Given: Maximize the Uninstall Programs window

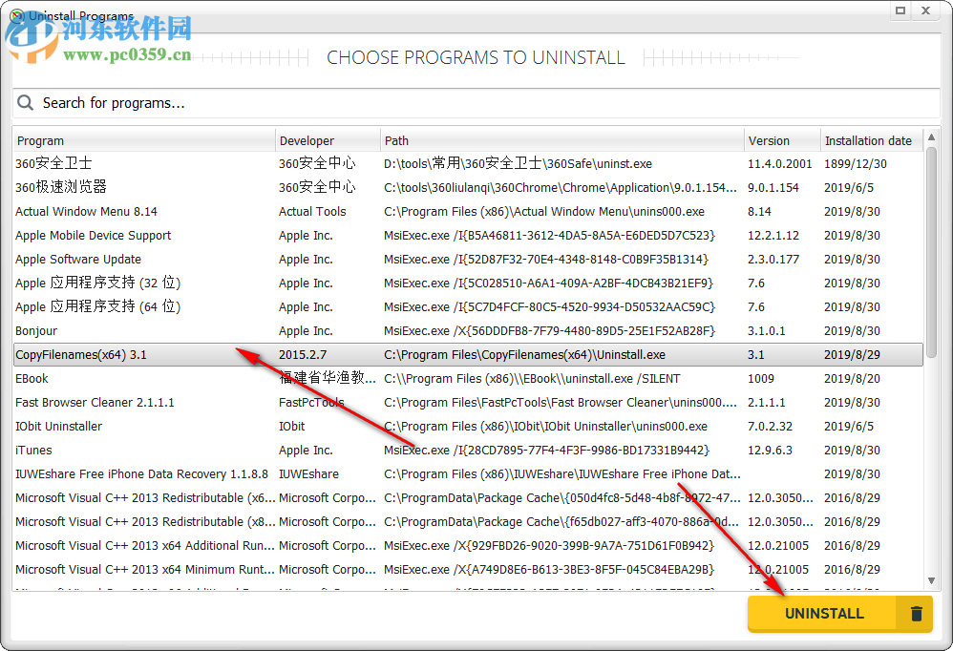Looking at the screenshot, I should coord(900,10).
